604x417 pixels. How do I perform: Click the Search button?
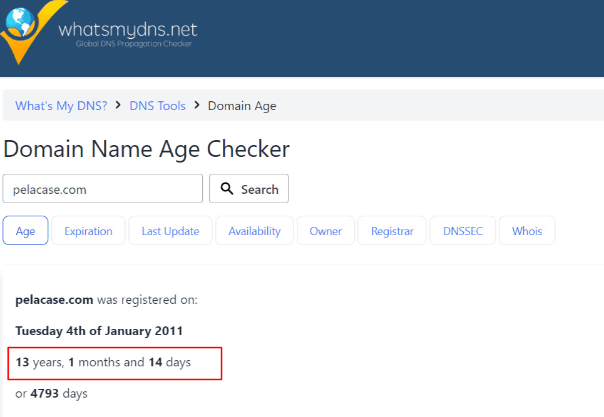click(x=249, y=189)
